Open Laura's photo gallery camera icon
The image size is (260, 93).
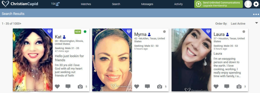pos(239,86)
